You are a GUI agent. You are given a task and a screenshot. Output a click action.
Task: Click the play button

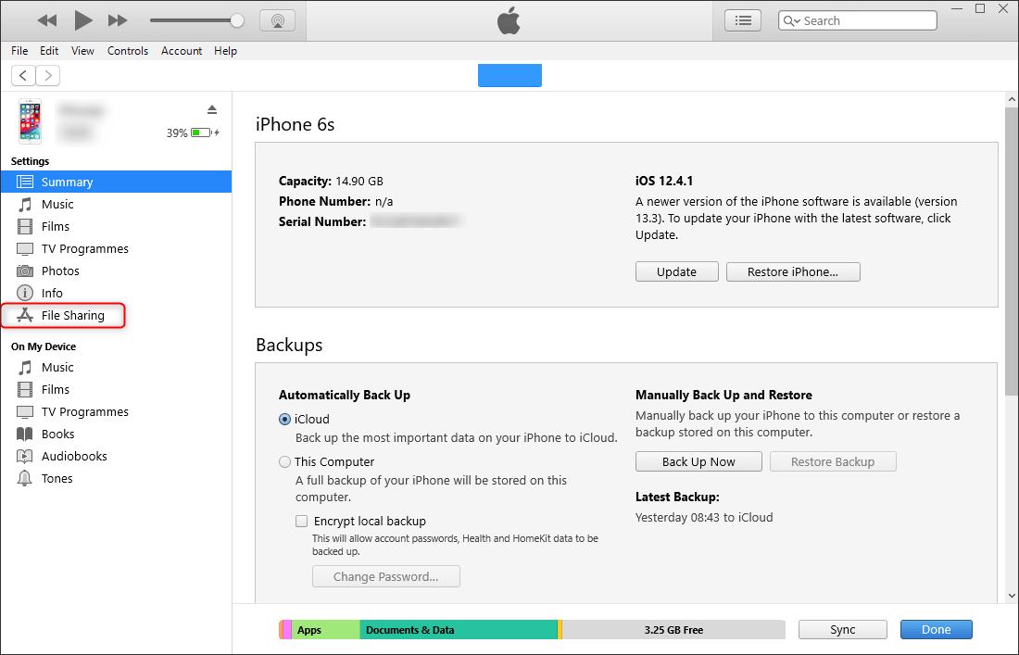pyautogui.click(x=82, y=20)
